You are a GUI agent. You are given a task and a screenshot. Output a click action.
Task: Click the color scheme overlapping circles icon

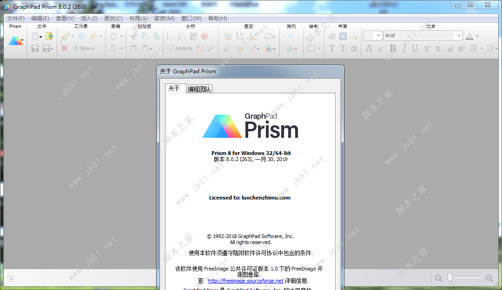click(x=269, y=49)
